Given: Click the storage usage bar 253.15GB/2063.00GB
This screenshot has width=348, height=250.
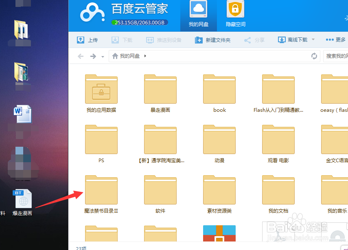Looking at the screenshot, I should click(140, 23).
